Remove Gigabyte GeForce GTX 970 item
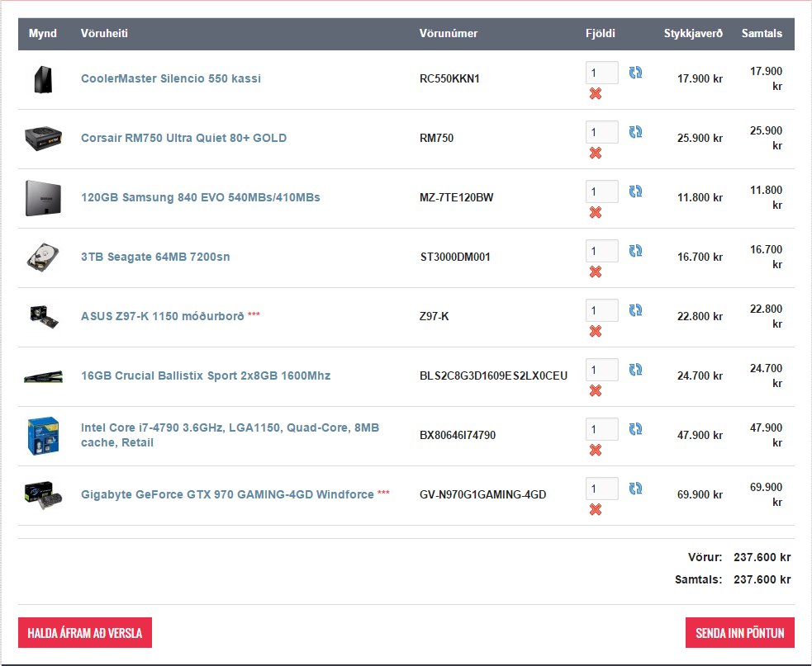Image resolution: width=812 pixels, height=666 pixels. coord(595,509)
